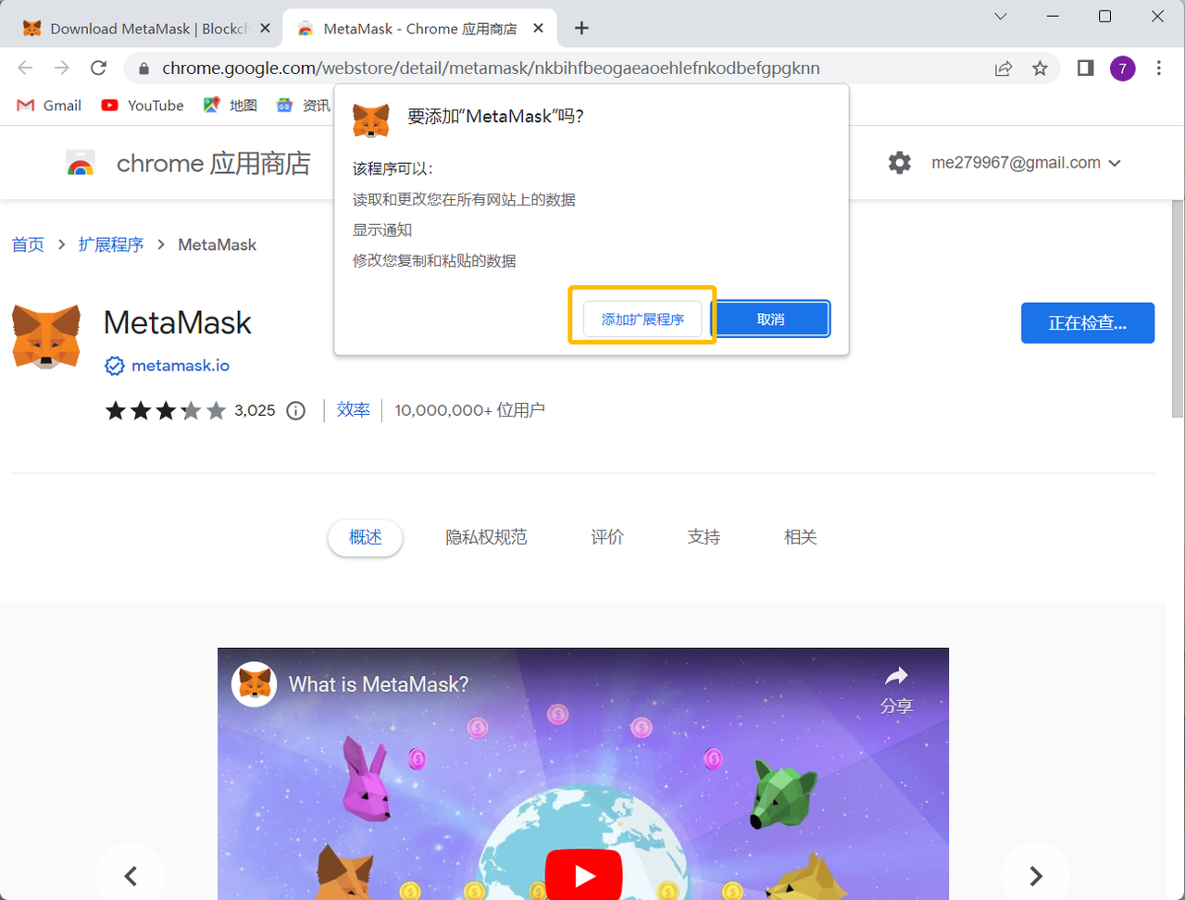Open the metamask.io publisher link
The height and width of the screenshot is (900, 1185).
[181, 366]
